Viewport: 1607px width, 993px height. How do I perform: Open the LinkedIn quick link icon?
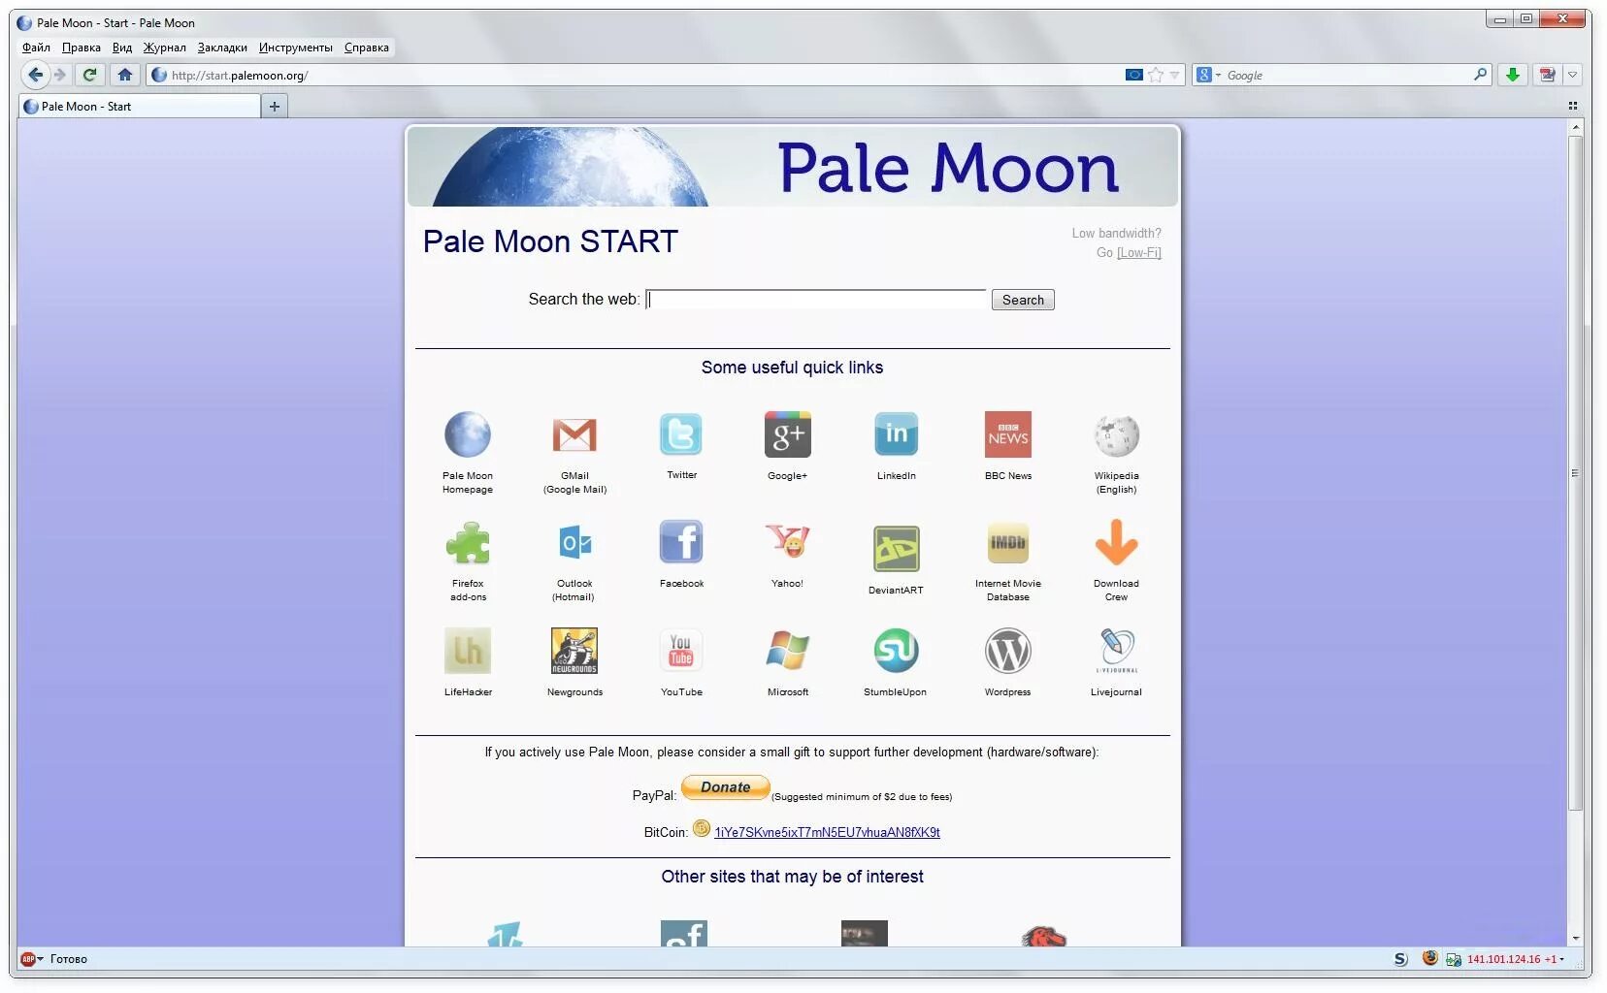896,434
